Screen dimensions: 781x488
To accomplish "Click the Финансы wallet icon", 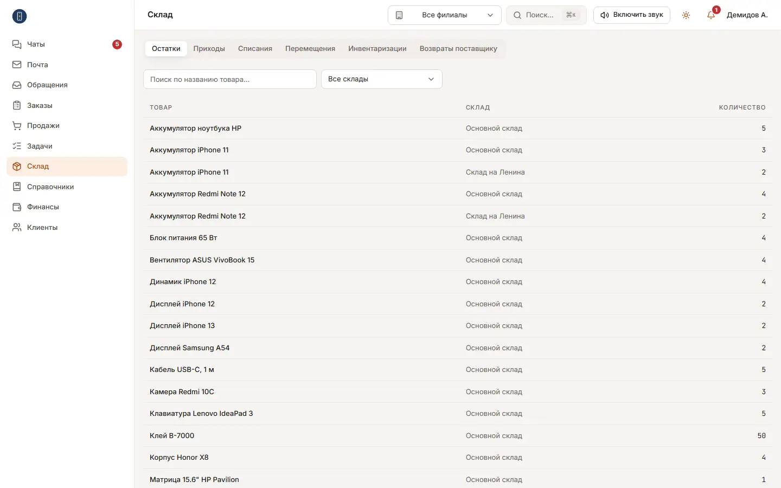I will point(17,207).
